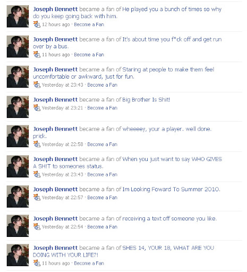Screen dimensions: 247x272
Task: Click the fan icon beside "12 hours ago"
Action: (37, 24)
